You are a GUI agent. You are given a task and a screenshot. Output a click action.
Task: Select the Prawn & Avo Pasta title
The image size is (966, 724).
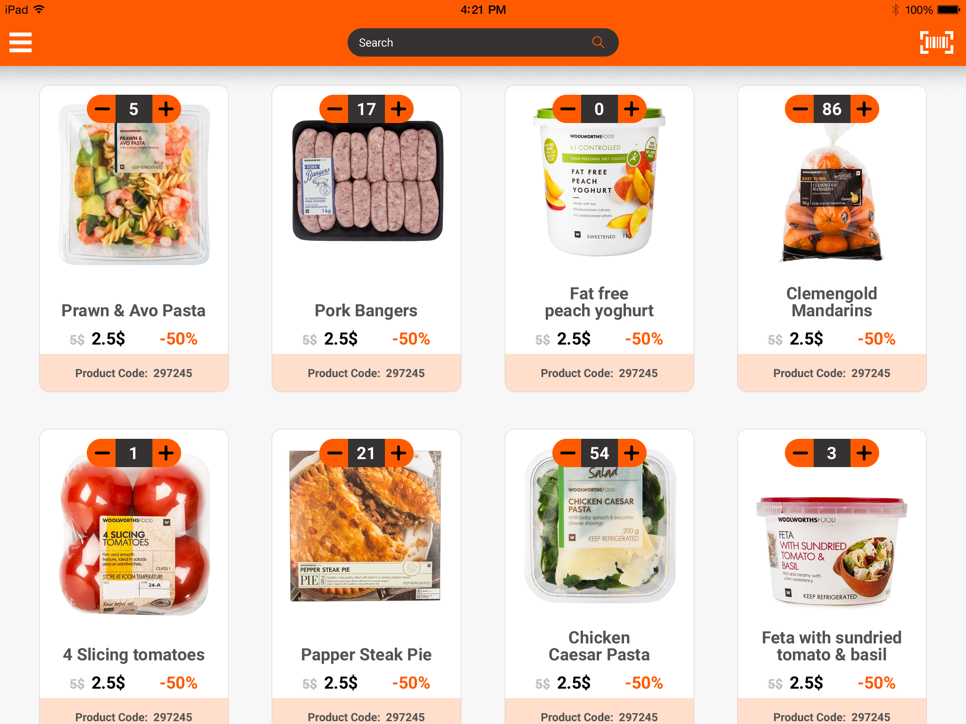[133, 311]
